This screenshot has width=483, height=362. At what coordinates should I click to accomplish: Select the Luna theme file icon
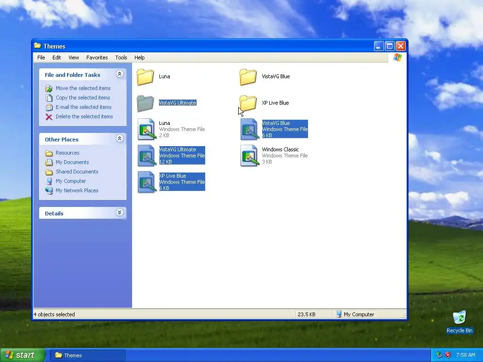pos(146,129)
